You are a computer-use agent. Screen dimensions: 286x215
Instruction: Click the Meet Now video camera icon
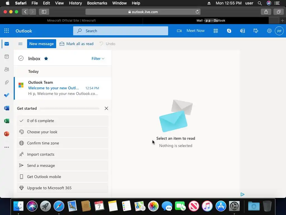pos(179,31)
